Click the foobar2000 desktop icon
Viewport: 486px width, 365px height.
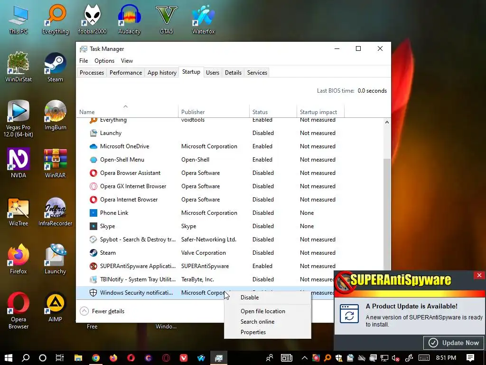tap(93, 20)
